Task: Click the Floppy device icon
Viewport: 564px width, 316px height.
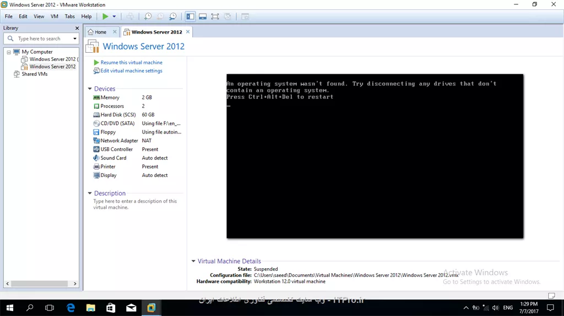Action: (96, 132)
